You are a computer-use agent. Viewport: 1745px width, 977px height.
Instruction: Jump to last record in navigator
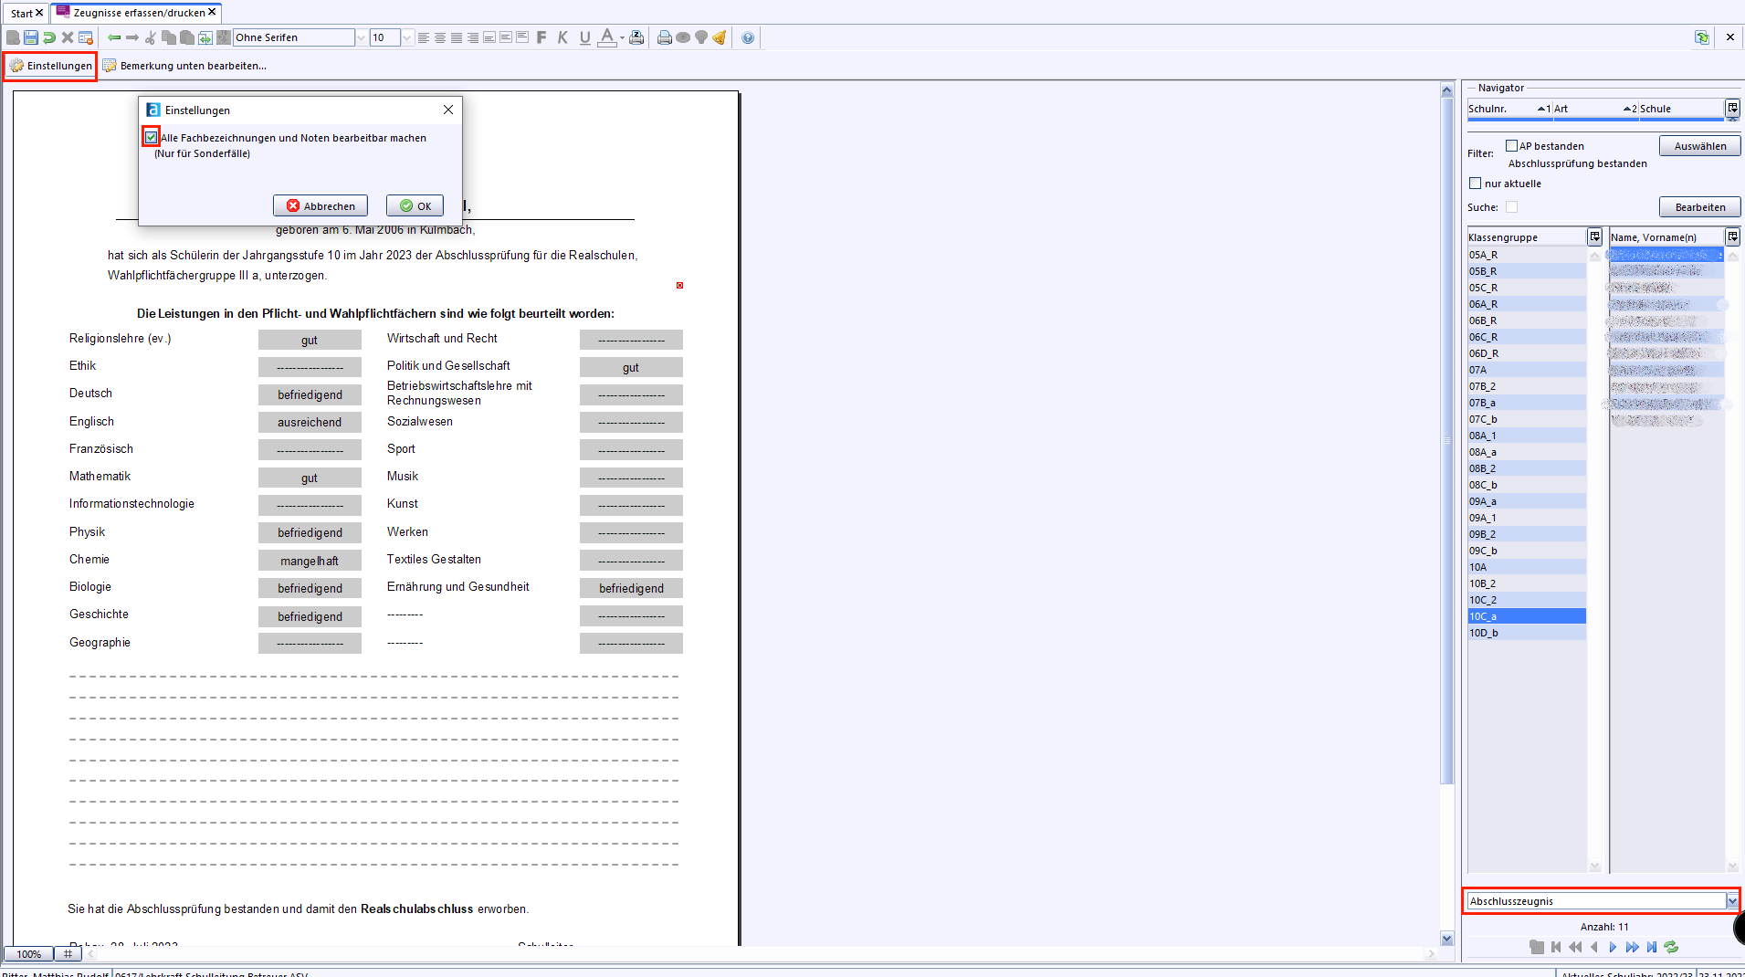[1652, 947]
